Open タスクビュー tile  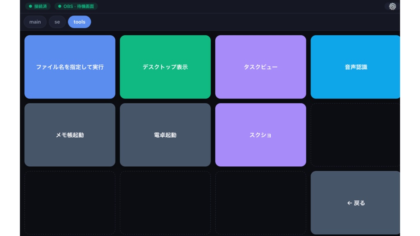click(x=260, y=67)
